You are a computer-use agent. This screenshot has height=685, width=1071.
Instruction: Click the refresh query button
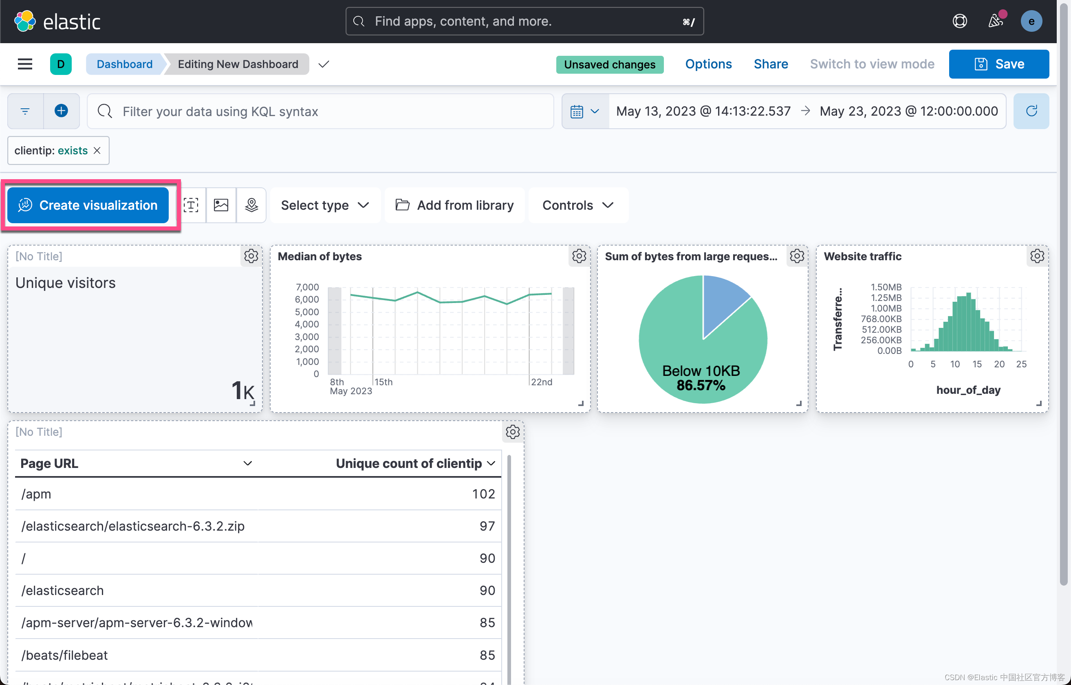pos(1031,111)
